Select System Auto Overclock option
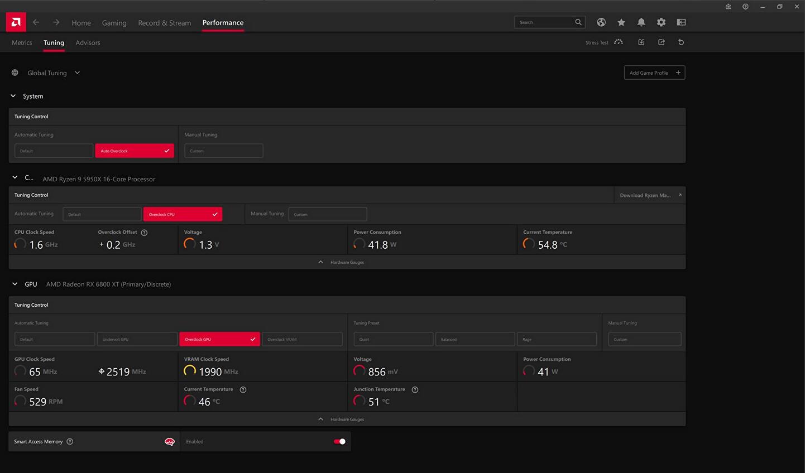Viewport: 805px width, 473px height. (135, 151)
